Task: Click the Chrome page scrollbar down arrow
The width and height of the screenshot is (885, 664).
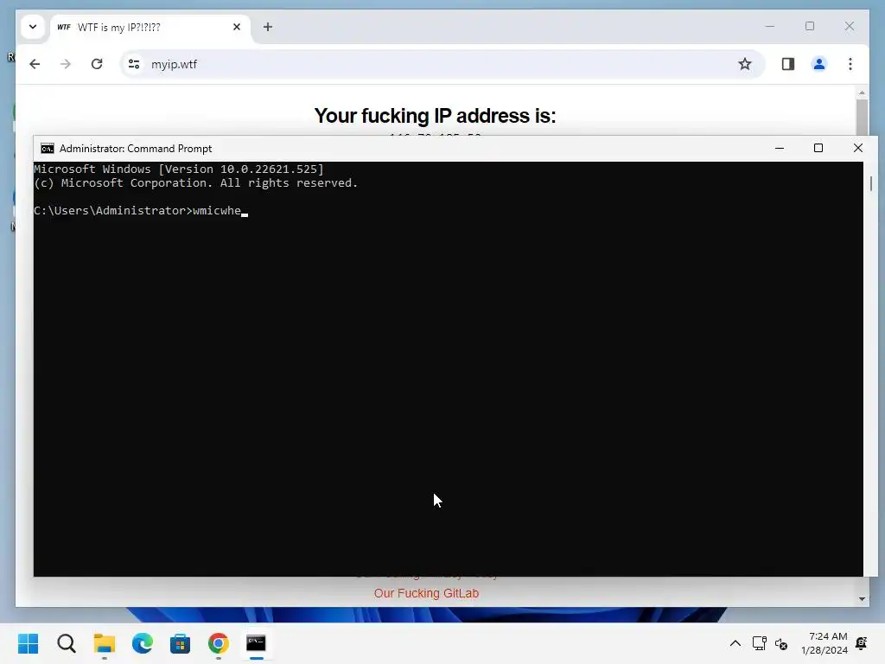Action: [x=862, y=599]
